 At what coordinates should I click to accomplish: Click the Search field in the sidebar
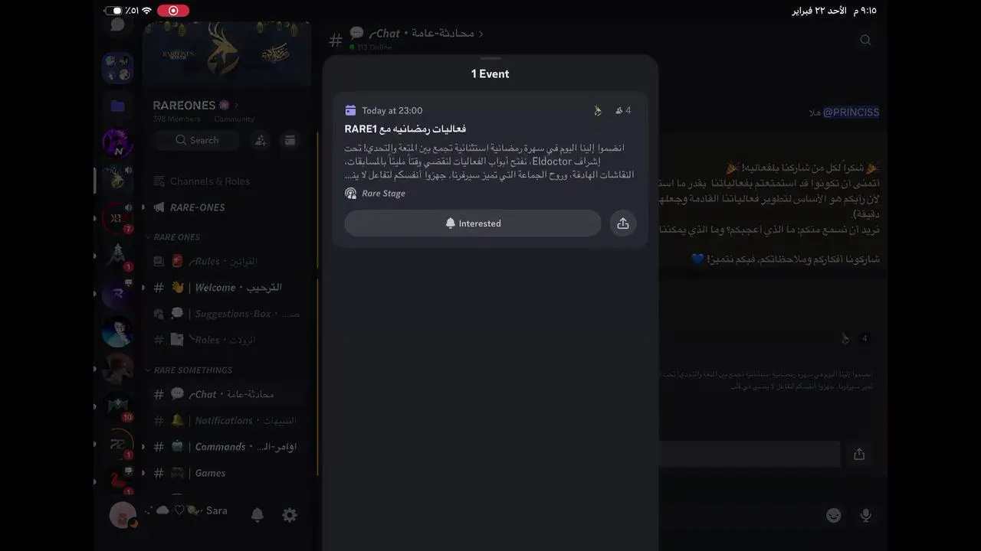pyautogui.click(x=196, y=140)
